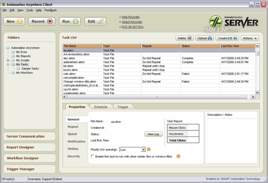The height and width of the screenshot is (183, 268).
Task: Open the File menu
Action: (4, 10)
